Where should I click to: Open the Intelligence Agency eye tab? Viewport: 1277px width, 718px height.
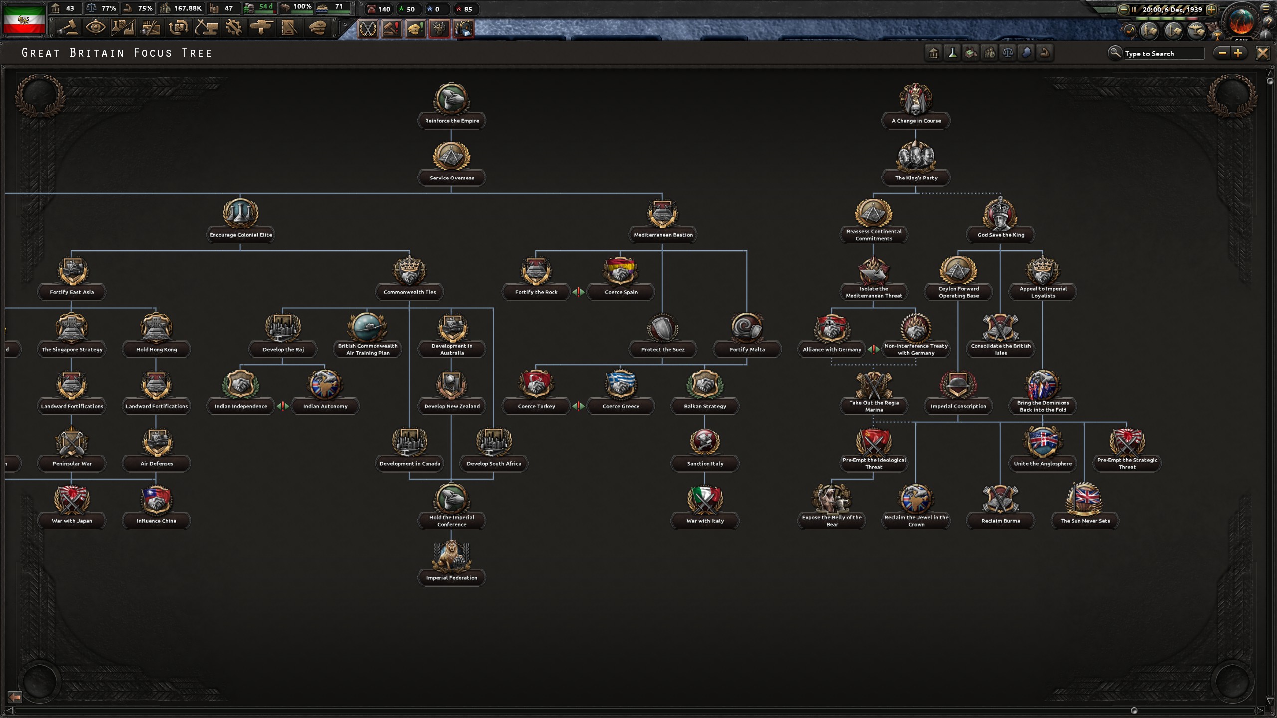[x=96, y=28]
